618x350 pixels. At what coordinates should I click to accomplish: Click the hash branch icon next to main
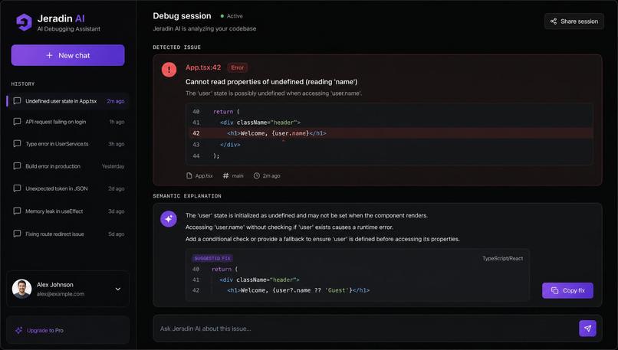[x=226, y=175]
